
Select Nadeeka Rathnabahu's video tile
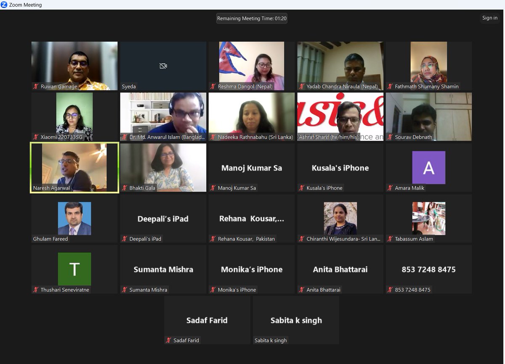(252, 116)
